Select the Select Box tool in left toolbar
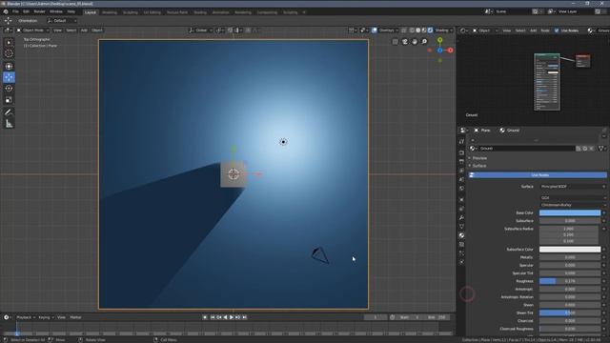The image size is (610, 343). click(9, 42)
